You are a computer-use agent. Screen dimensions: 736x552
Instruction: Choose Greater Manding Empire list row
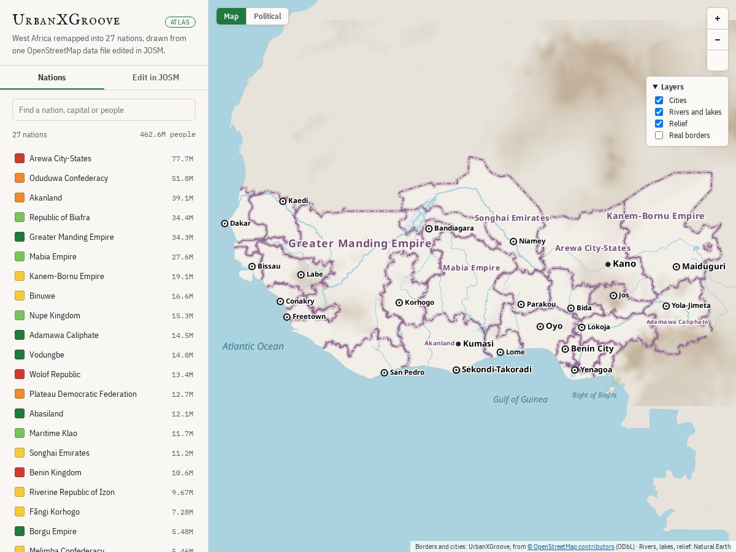pos(104,237)
